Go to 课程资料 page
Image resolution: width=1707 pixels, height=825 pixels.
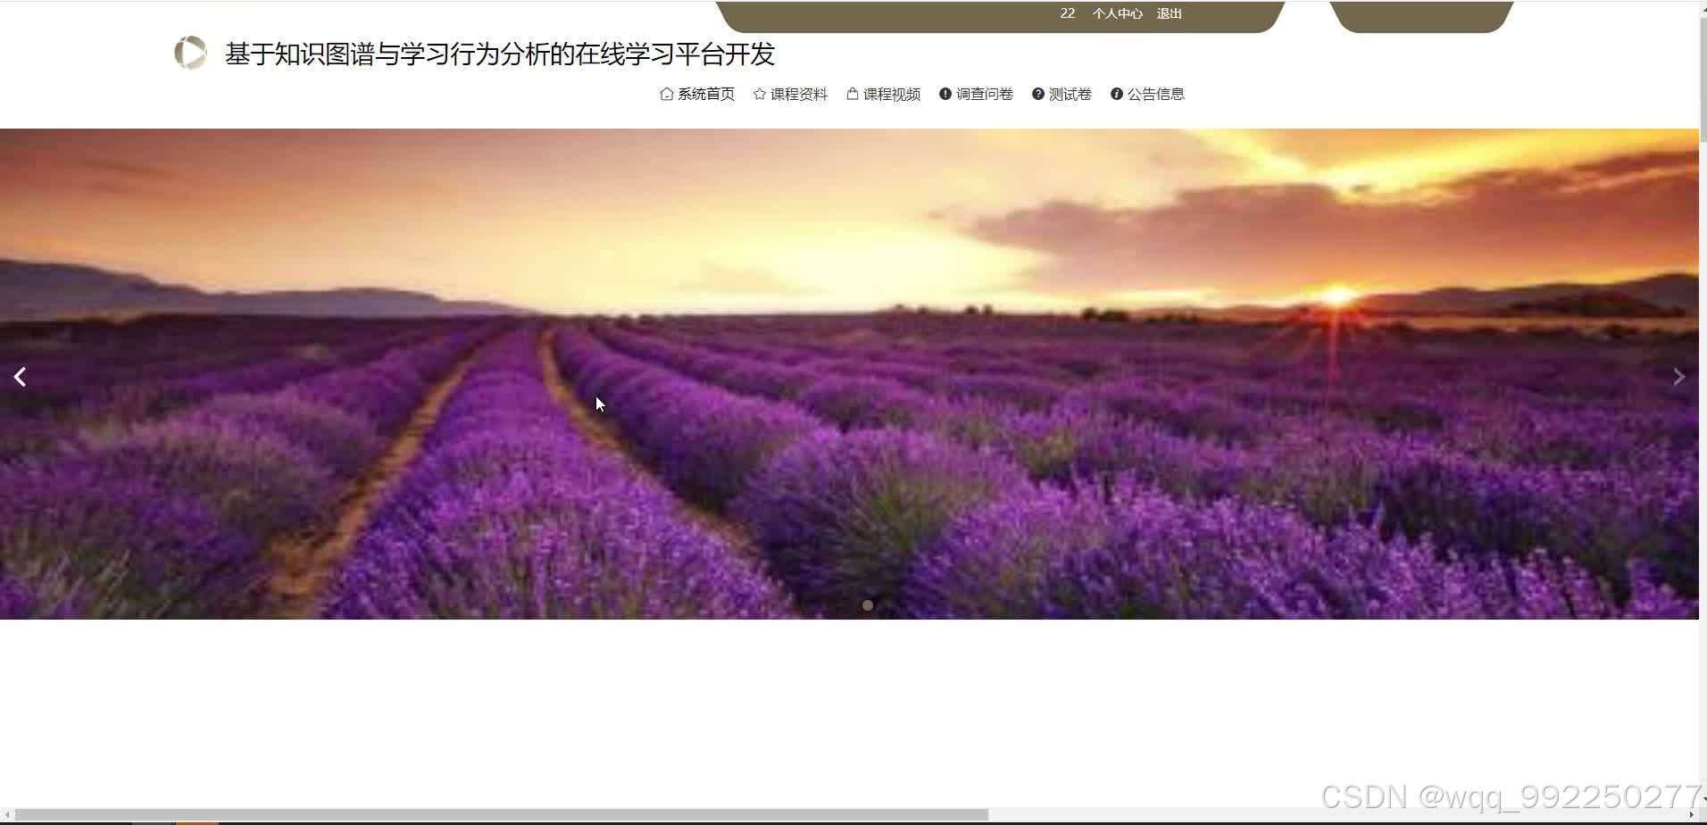pos(790,94)
